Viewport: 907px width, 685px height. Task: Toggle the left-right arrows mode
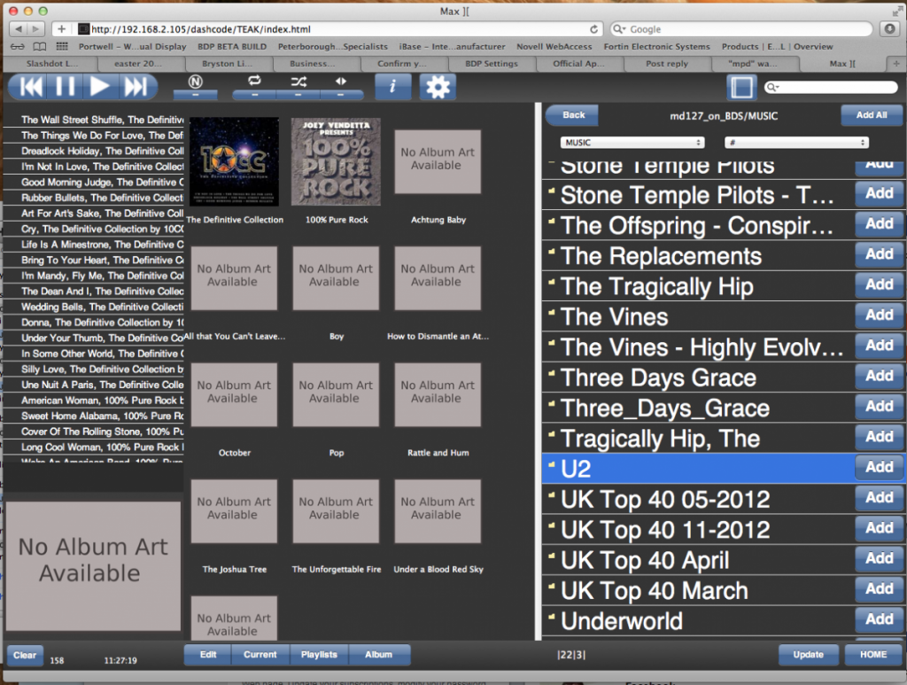point(341,86)
